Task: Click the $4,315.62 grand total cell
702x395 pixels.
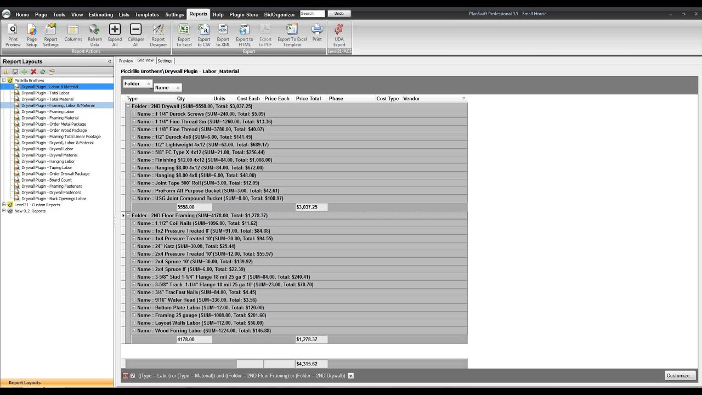Action: click(312, 364)
